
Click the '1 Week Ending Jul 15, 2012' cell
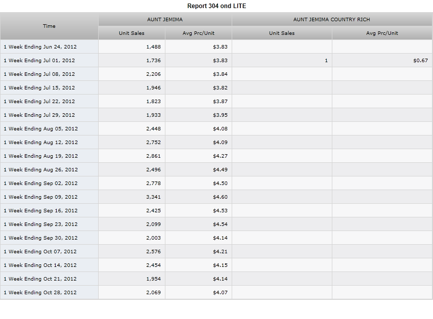49,88
